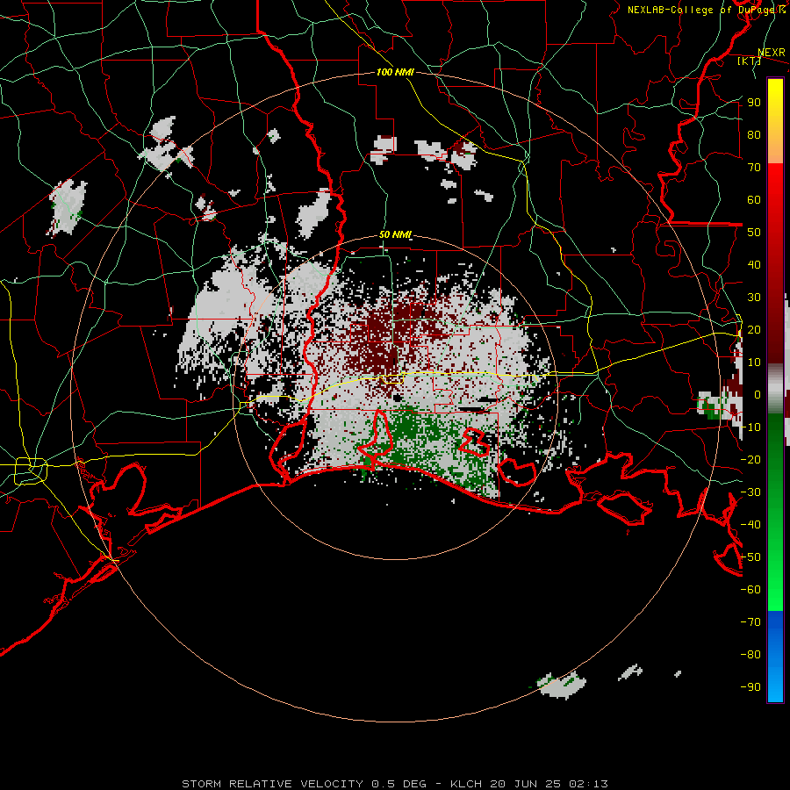
Task: Click the -90 knot scale label
Action: [x=750, y=687]
